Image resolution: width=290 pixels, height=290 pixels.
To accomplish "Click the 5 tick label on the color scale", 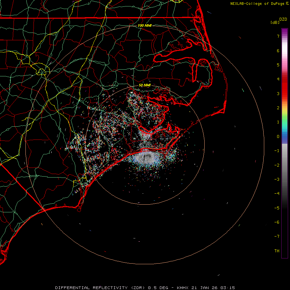I will [x=278, y=65].
